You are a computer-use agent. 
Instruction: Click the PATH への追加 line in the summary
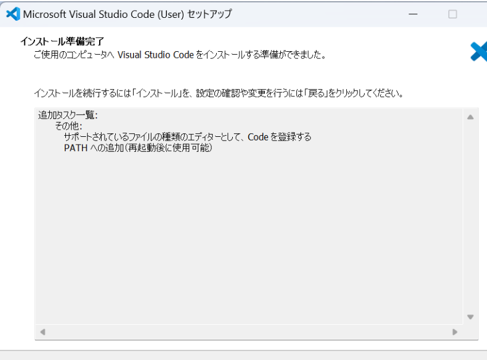click(x=138, y=148)
